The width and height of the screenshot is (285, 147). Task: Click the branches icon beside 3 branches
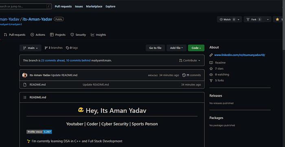click(46, 48)
